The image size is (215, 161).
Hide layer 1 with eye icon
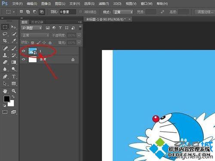[23, 51]
